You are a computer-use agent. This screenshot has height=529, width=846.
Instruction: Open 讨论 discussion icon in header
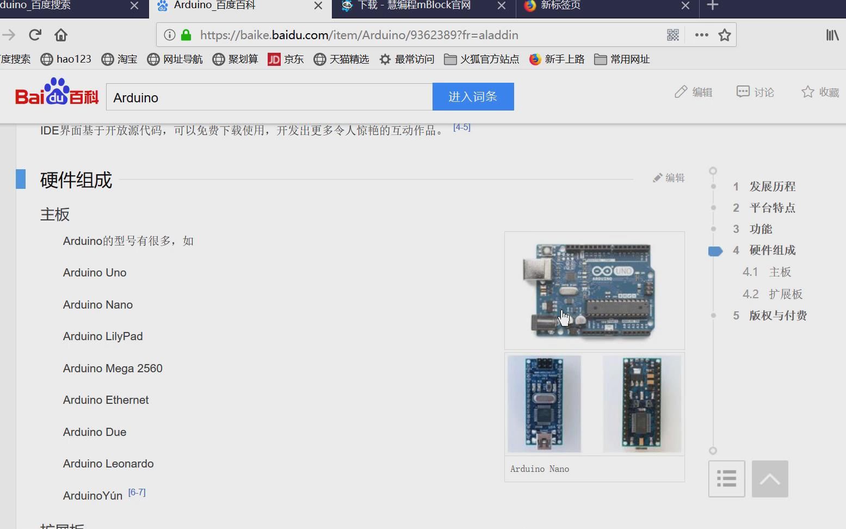pyautogui.click(x=755, y=92)
